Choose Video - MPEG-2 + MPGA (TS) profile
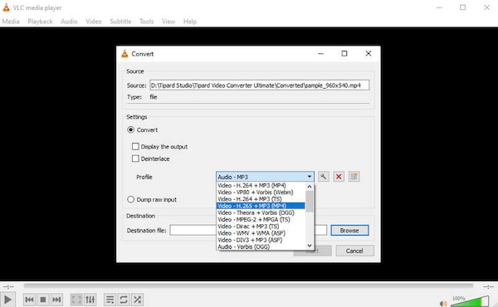The height and width of the screenshot is (307, 498). 261,219
